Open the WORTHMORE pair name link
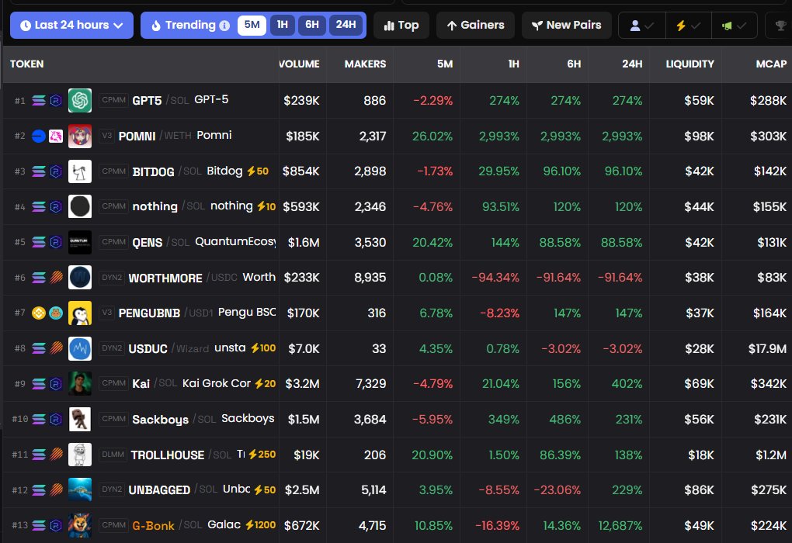This screenshot has height=543, width=792. [x=165, y=278]
